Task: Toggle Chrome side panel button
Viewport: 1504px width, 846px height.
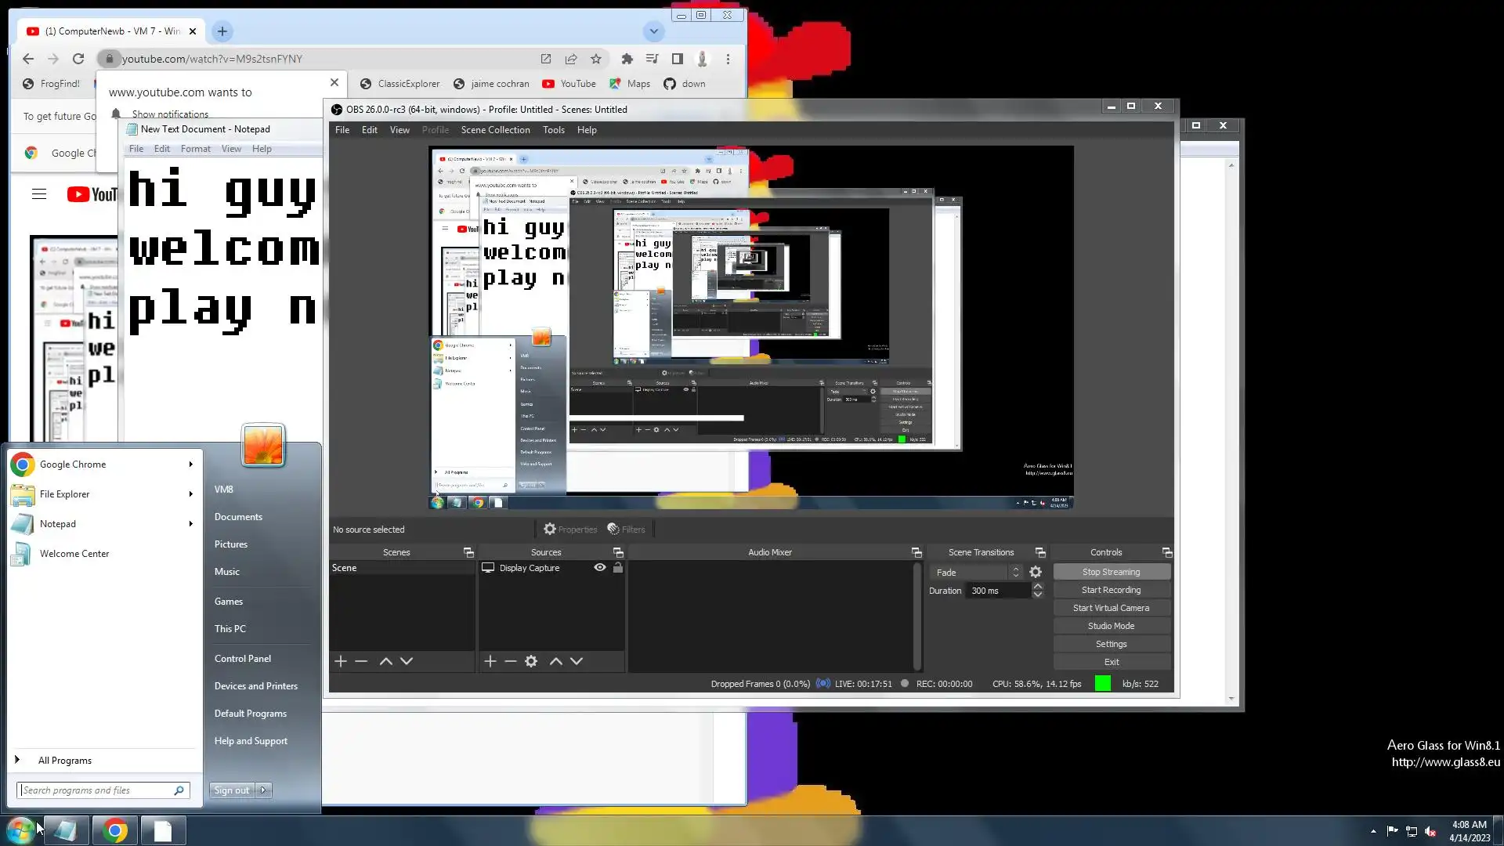Action: click(x=678, y=59)
